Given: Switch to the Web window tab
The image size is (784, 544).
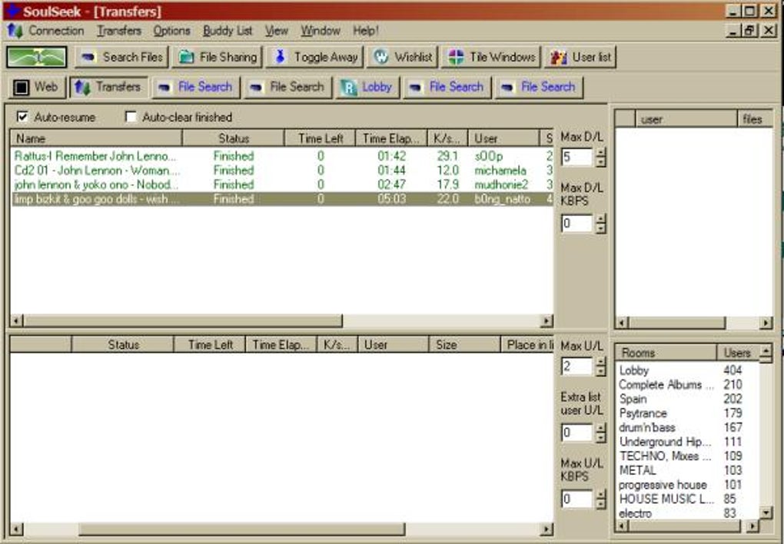Looking at the screenshot, I should point(36,87).
